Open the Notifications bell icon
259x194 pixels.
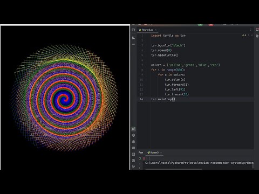(257, 30)
